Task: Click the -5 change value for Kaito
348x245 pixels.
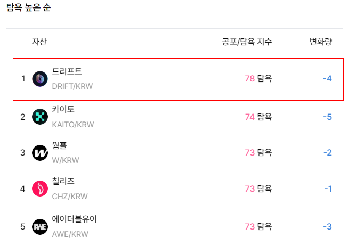Action: tap(327, 117)
